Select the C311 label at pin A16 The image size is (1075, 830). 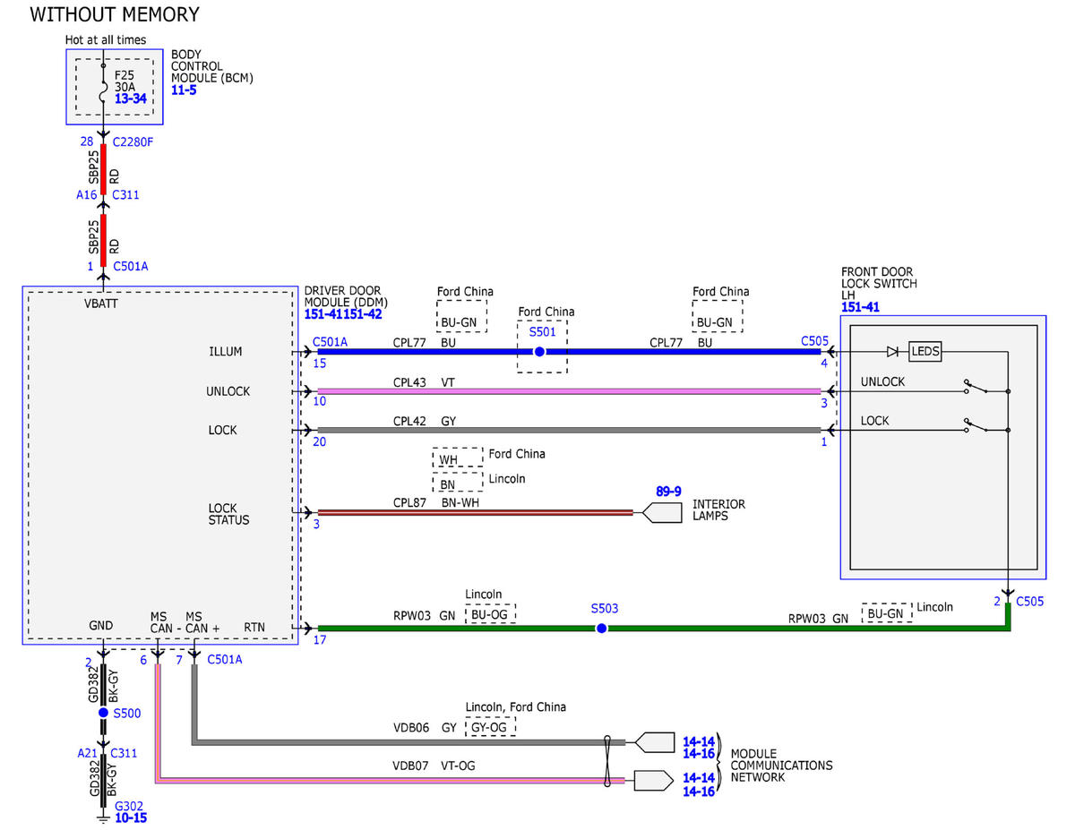pyautogui.click(x=126, y=194)
